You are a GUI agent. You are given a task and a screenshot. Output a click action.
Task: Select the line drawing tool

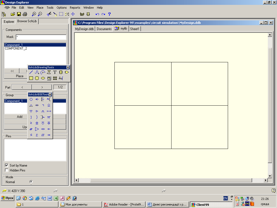[31, 72]
